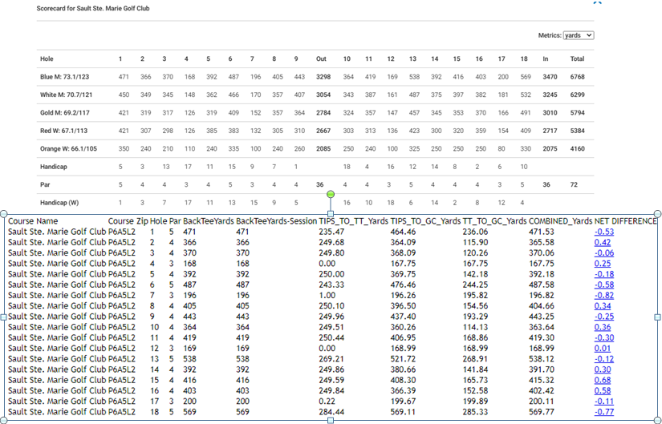Click the Blue Out total 3298

click(x=323, y=77)
